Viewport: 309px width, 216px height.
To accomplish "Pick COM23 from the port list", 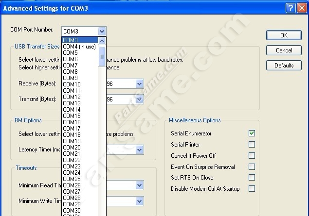I will pyautogui.click(x=80, y=166).
